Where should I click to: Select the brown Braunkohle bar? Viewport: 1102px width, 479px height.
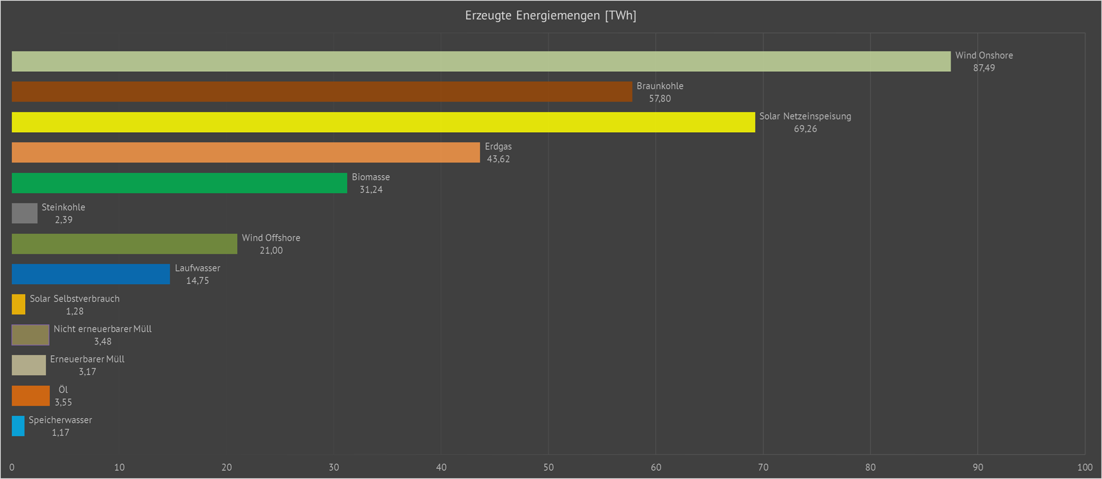pos(322,92)
